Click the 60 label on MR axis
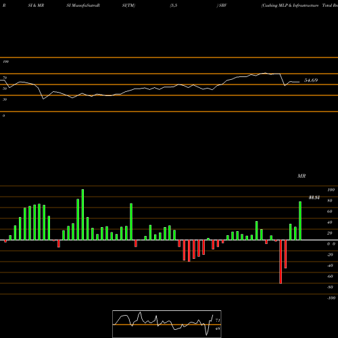This screenshot has width=338, height=338. (330, 212)
